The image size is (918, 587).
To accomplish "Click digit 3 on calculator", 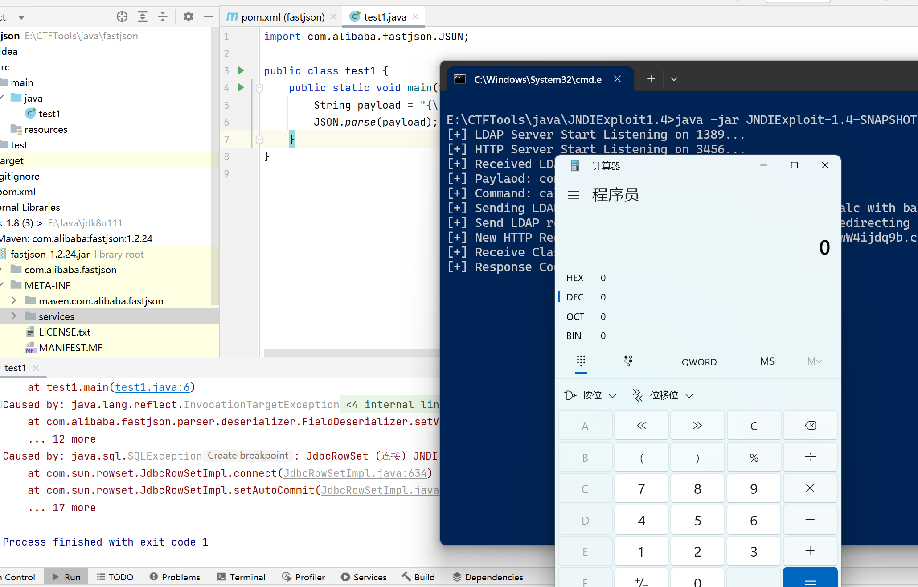I will (754, 551).
